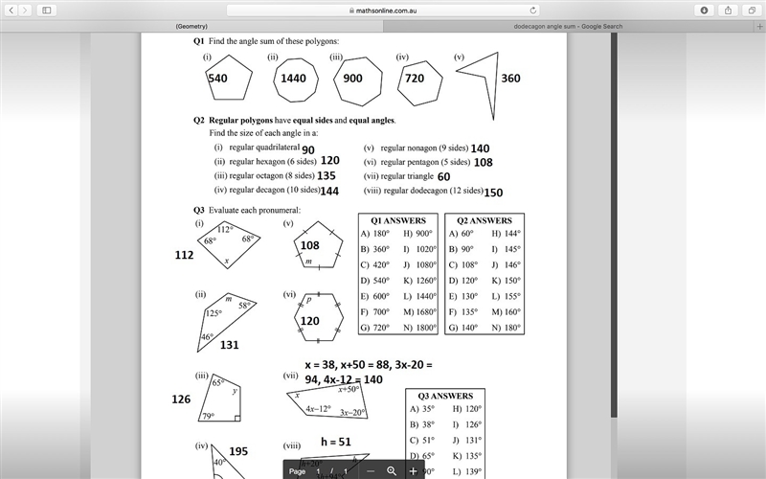The image size is (766, 479).
Task: Click the Q1 ANSWERS box heading
Action: (x=398, y=220)
